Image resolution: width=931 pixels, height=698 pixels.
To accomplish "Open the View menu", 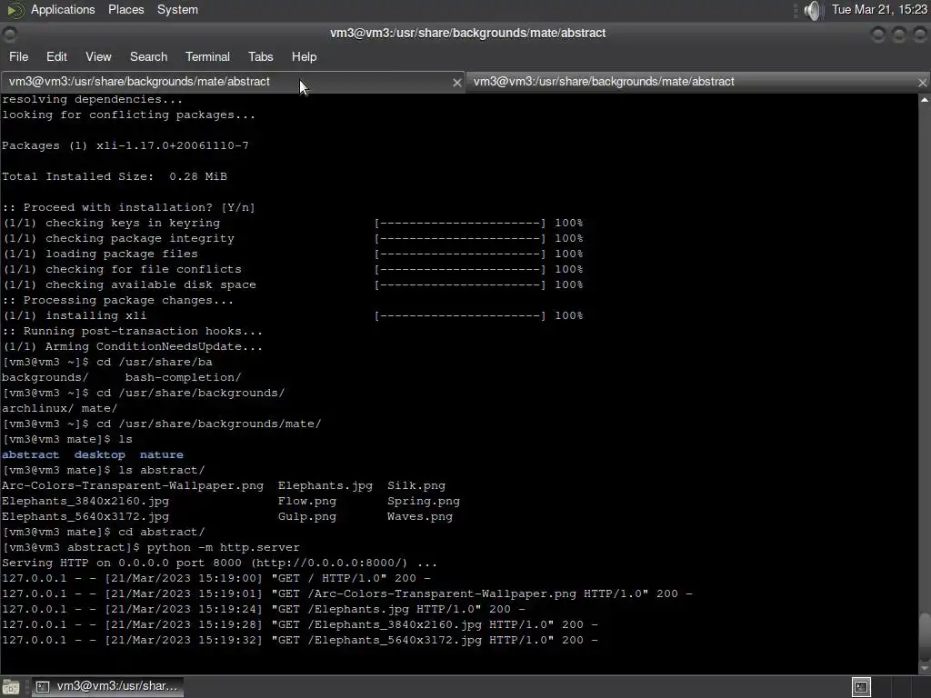I will [x=98, y=56].
